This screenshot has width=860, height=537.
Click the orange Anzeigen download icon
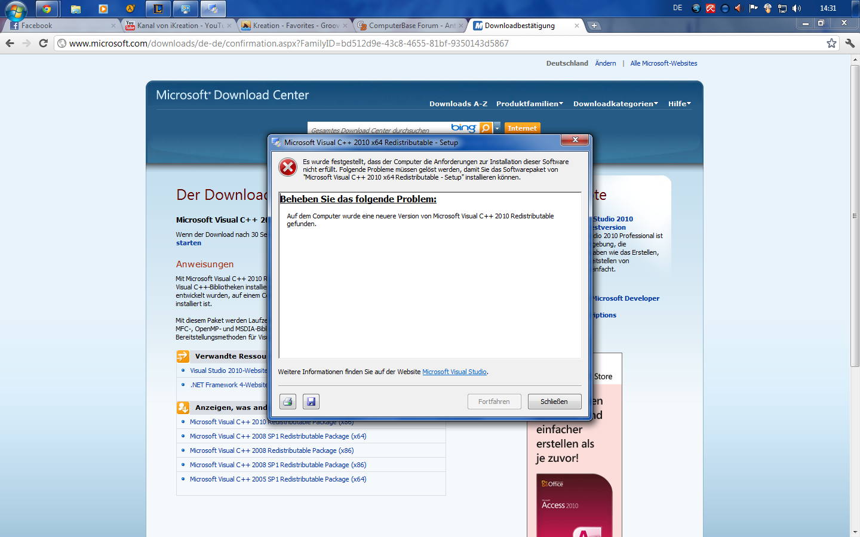[x=183, y=408]
